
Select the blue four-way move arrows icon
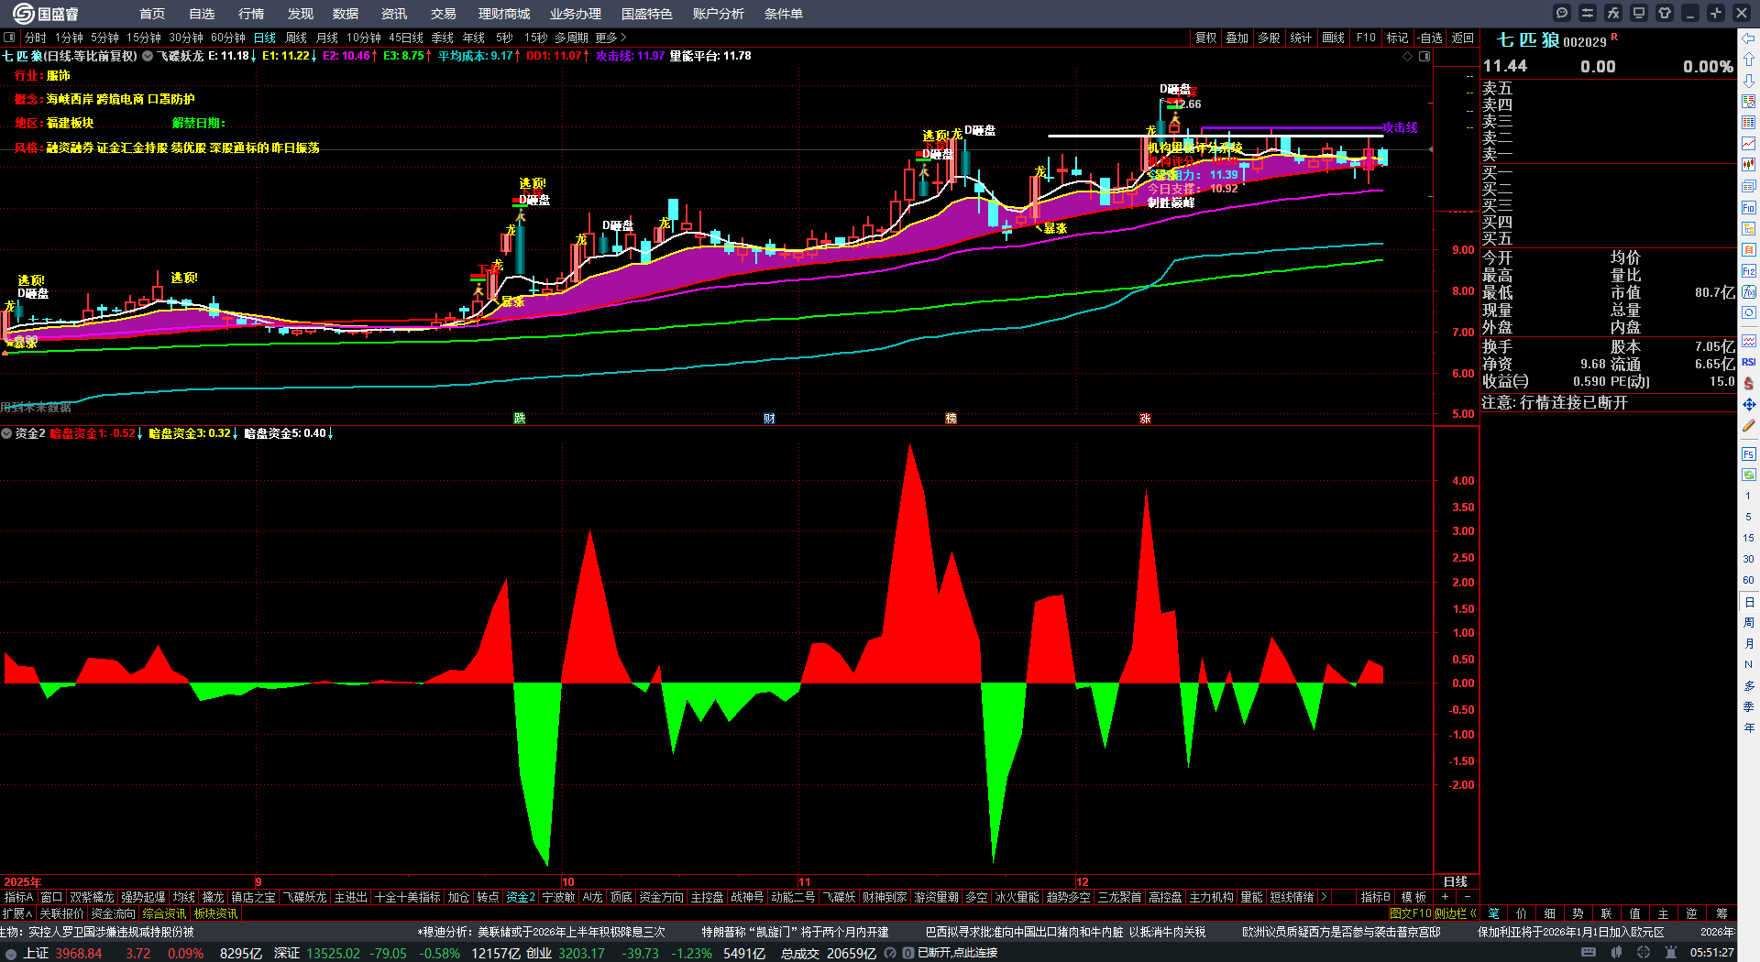tap(1749, 405)
